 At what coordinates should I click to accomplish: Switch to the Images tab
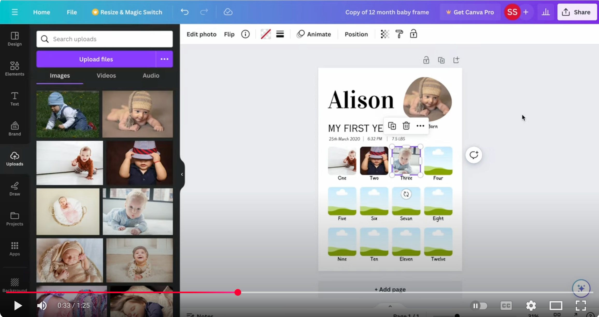(x=60, y=75)
